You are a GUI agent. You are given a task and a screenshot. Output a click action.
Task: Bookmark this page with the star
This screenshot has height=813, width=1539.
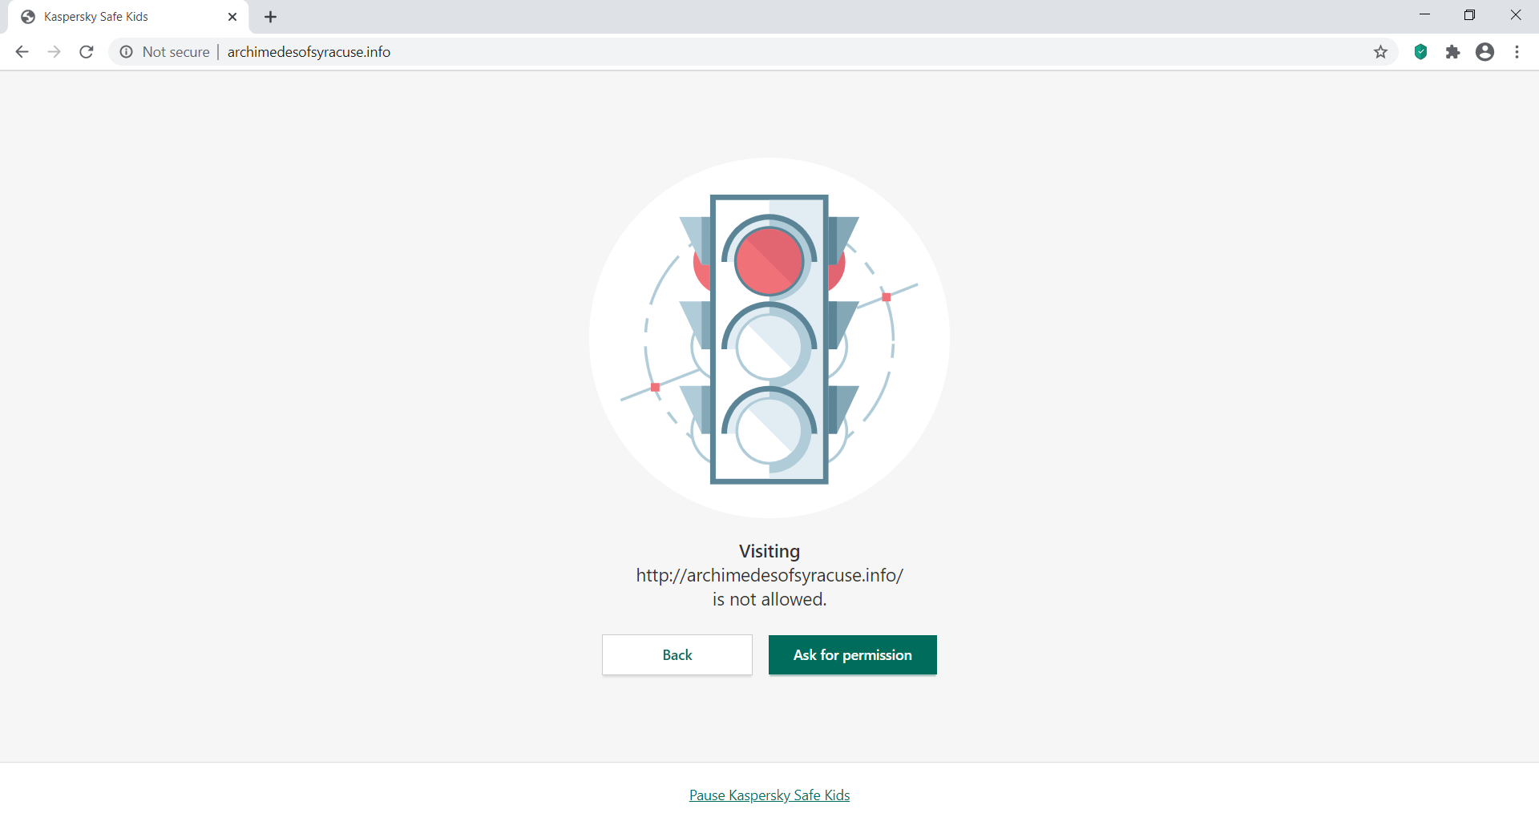coord(1380,52)
